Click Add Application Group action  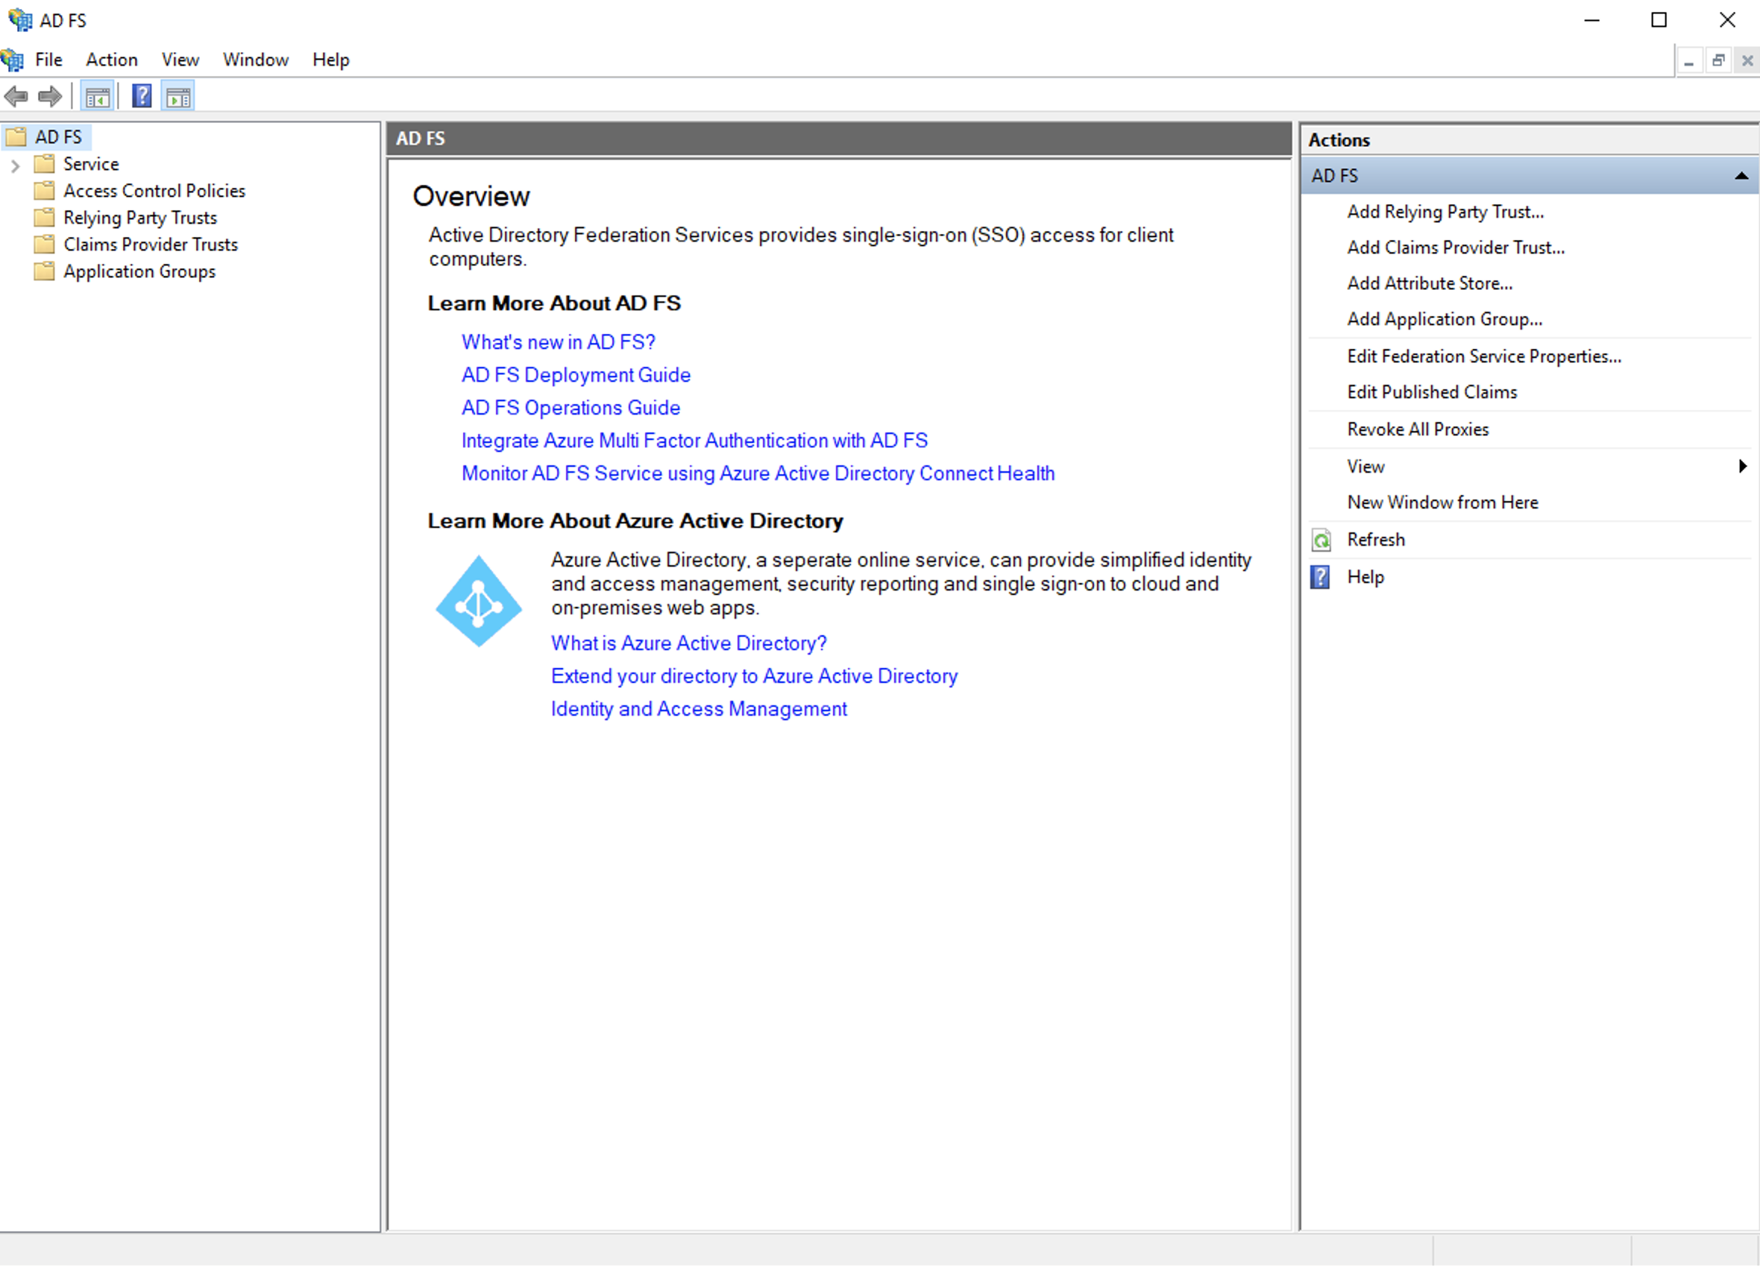(1445, 319)
